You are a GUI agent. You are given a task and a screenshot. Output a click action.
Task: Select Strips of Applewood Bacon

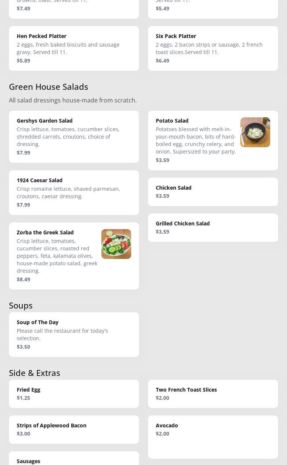point(74,429)
